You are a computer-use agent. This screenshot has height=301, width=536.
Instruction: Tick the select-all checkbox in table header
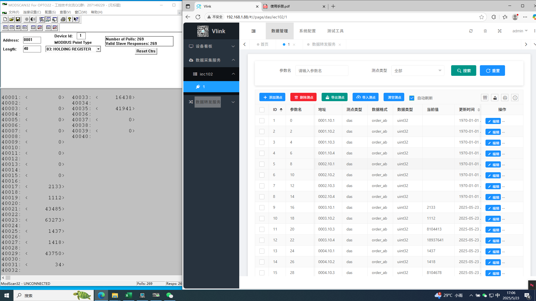[262, 110]
